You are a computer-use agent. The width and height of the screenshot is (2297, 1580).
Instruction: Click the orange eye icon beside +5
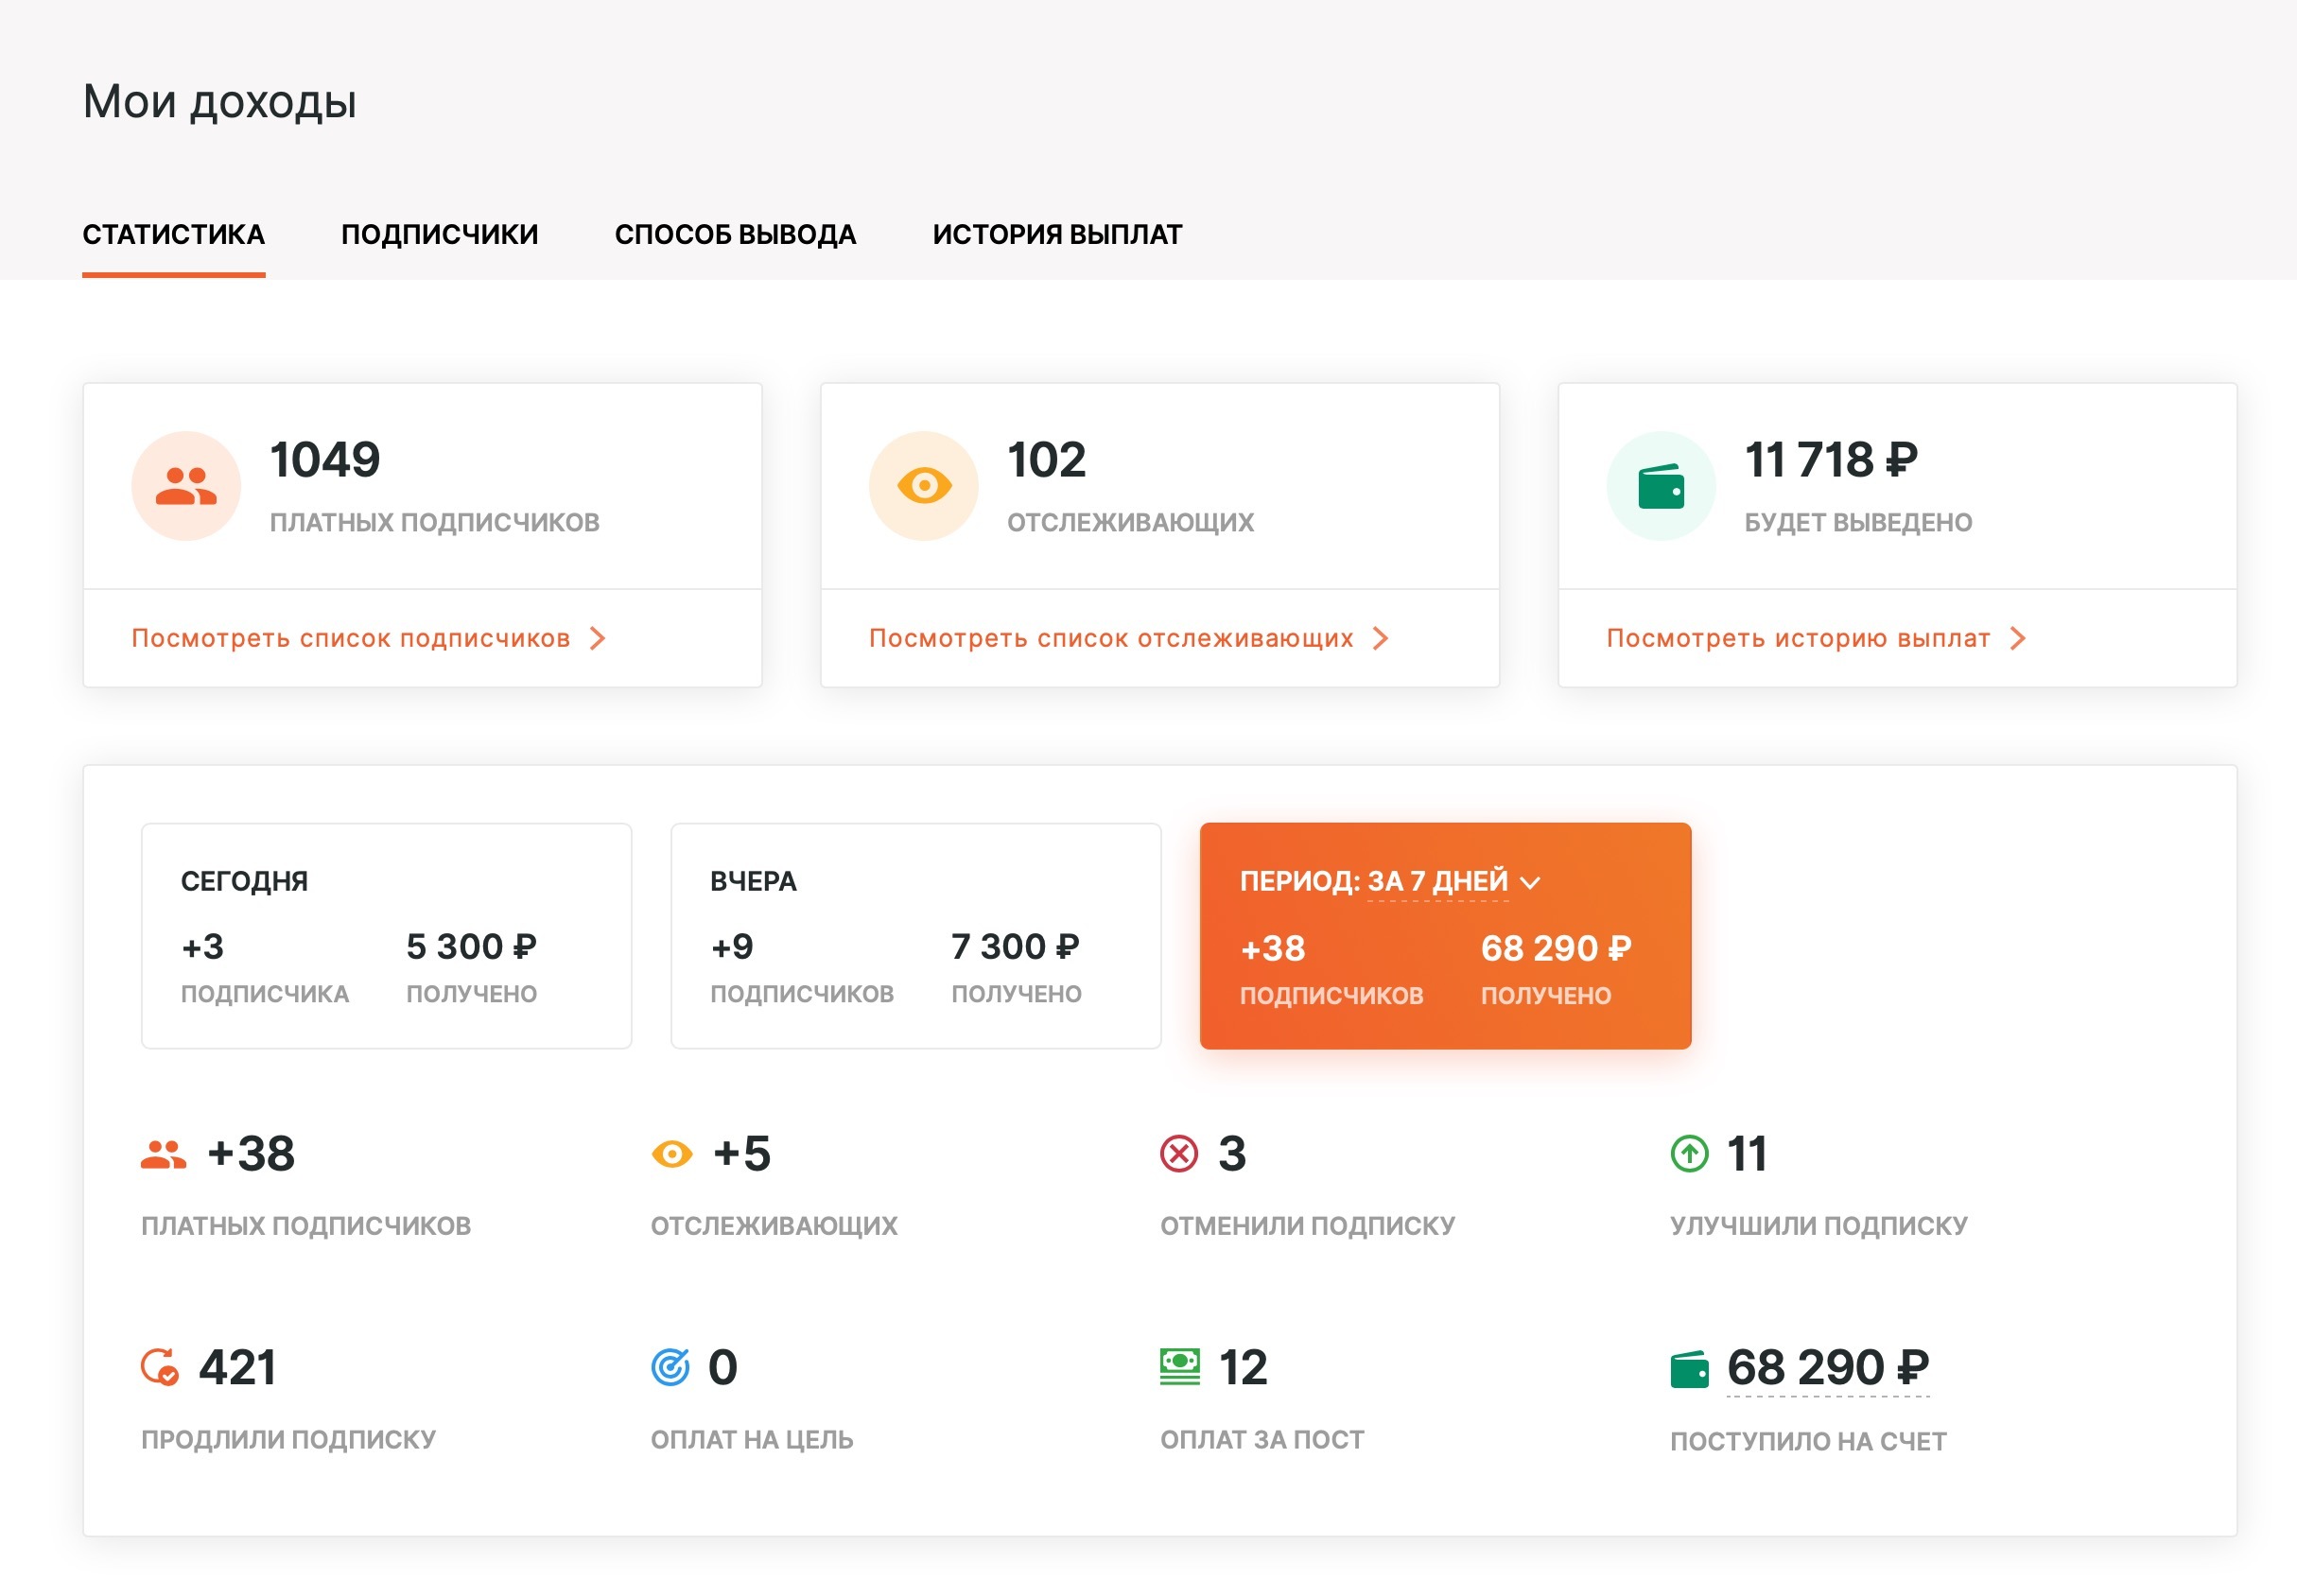[x=672, y=1155]
